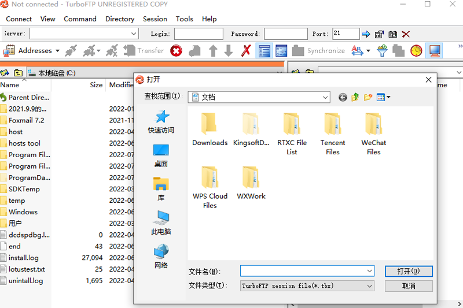Open the Tools menu
463x308 pixels.
click(x=184, y=19)
